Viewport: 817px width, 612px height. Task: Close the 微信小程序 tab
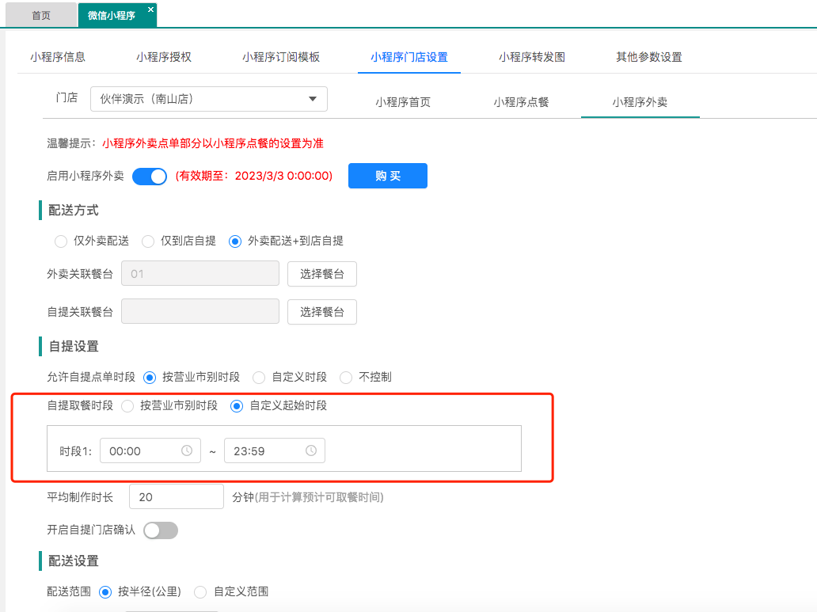point(151,10)
